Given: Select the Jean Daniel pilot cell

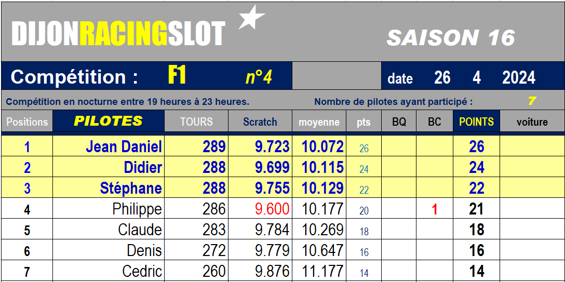Looking at the screenshot, I should click(x=109, y=146).
